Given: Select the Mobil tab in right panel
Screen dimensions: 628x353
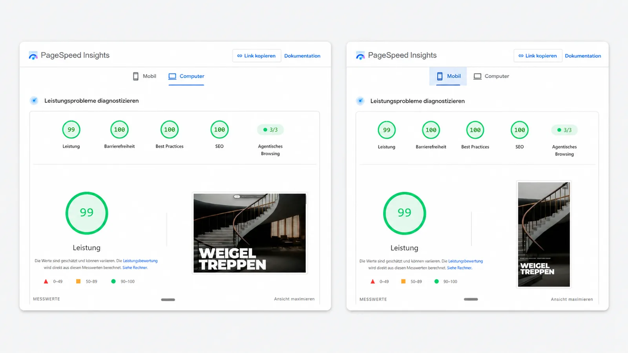Looking at the screenshot, I should (448, 76).
